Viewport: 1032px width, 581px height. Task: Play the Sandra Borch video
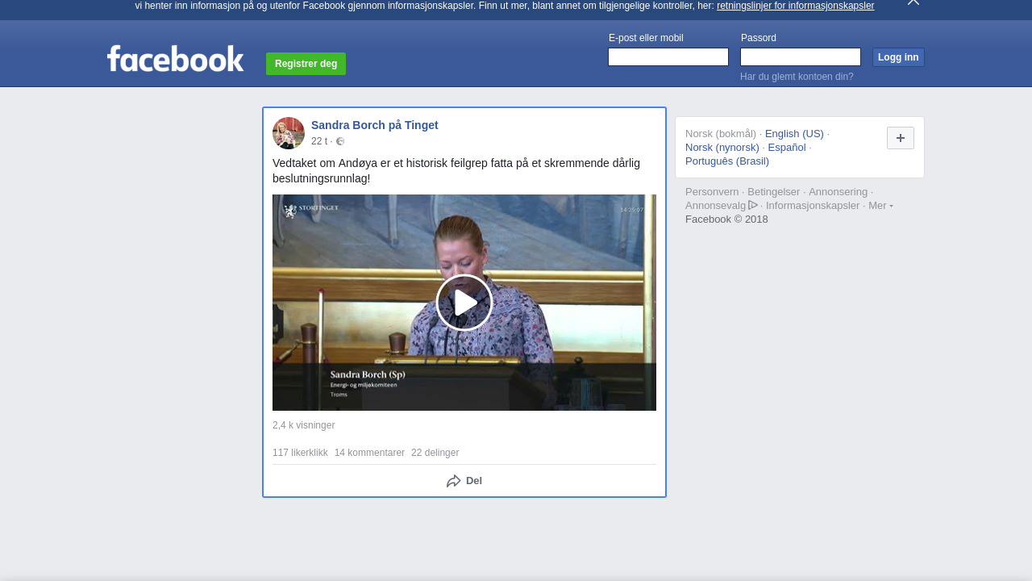coord(464,303)
